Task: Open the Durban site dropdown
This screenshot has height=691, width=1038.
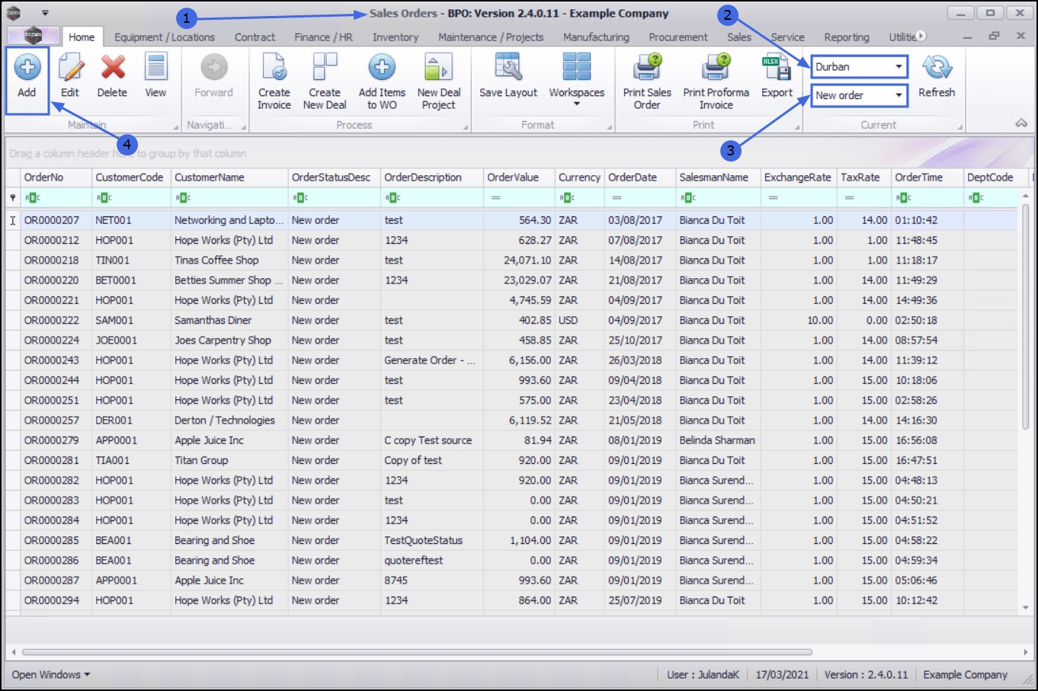Action: point(899,67)
